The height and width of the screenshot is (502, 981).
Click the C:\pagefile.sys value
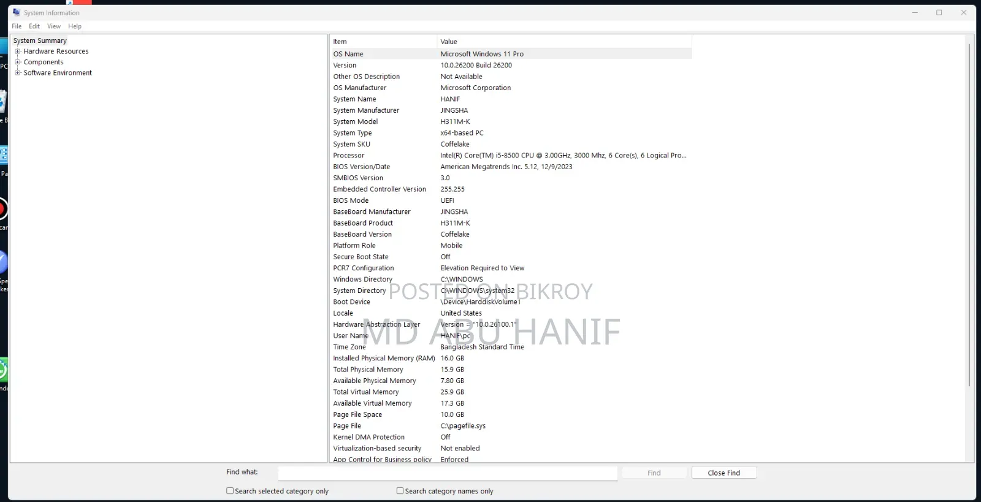click(463, 426)
